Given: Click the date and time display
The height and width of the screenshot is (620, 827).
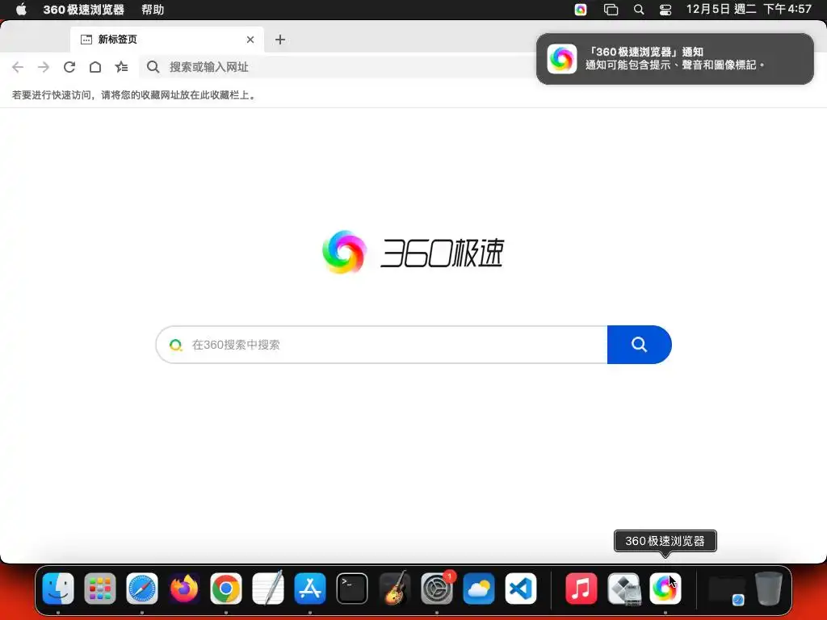Looking at the screenshot, I should point(749,10).
